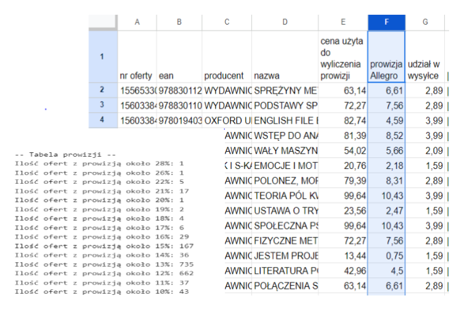462x309 pixels.
Task: Select the 'prowizja Allegro' header cell
Action: [x=386, y=56]
